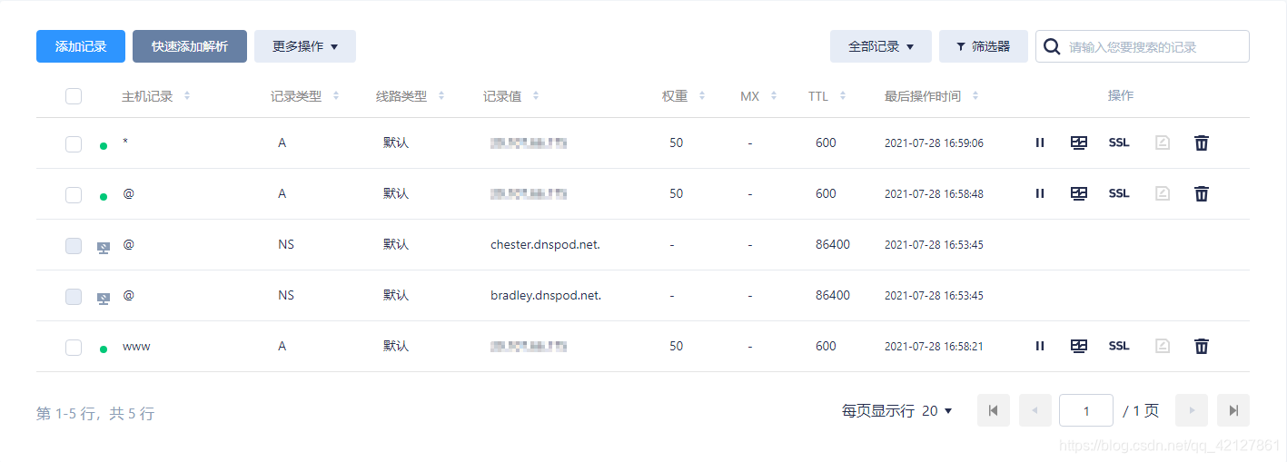Image resolution: width=1287 pixels, height=462 pixels.
Task: Click the 添加记录 button
Action: click(x=81, y=46)
